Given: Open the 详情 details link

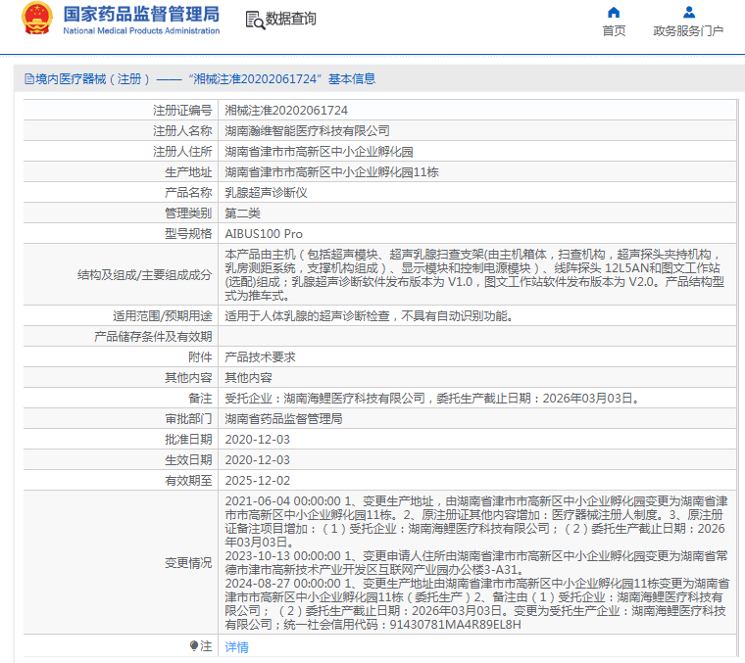Looking at the screenshot, I should click(236, 647).
